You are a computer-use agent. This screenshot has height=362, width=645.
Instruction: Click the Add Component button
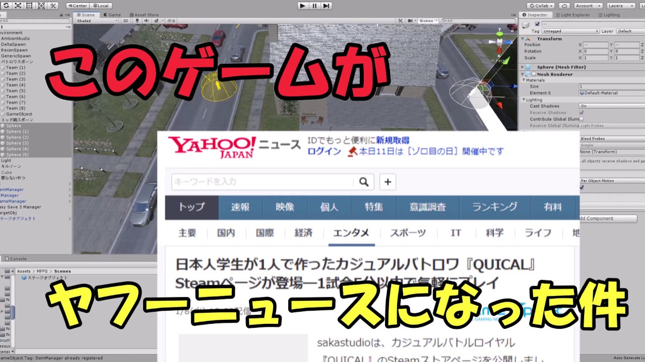point(608,219)
